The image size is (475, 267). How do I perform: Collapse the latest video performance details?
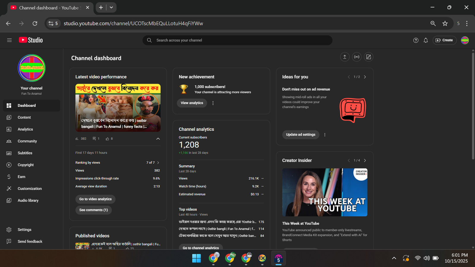pyautogui.click(x=158, y=139)
